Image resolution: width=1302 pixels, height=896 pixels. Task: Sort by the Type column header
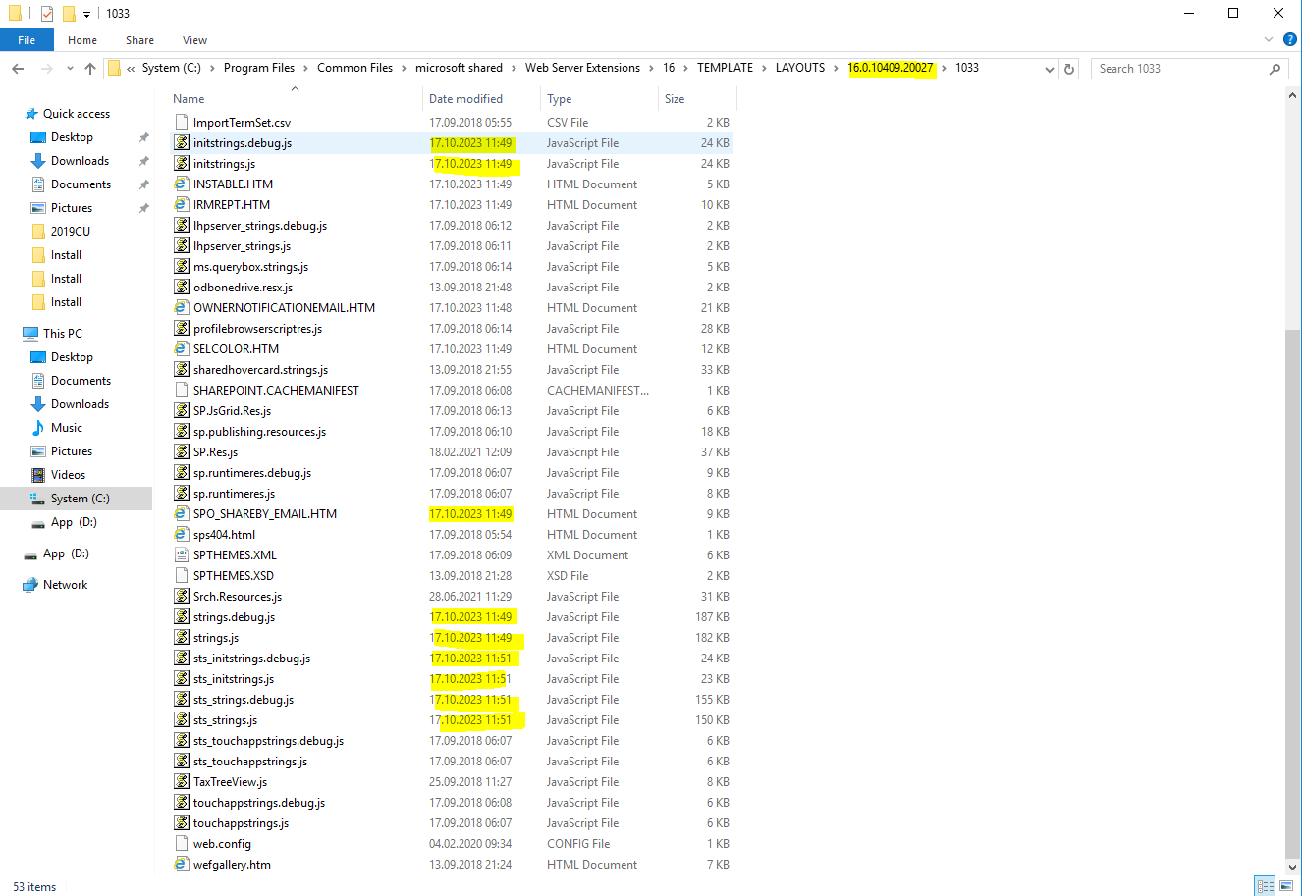click(560, 99)
